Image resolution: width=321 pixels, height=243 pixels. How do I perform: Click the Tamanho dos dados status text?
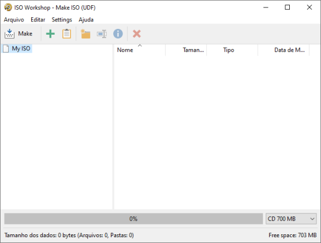click(69, 235)
